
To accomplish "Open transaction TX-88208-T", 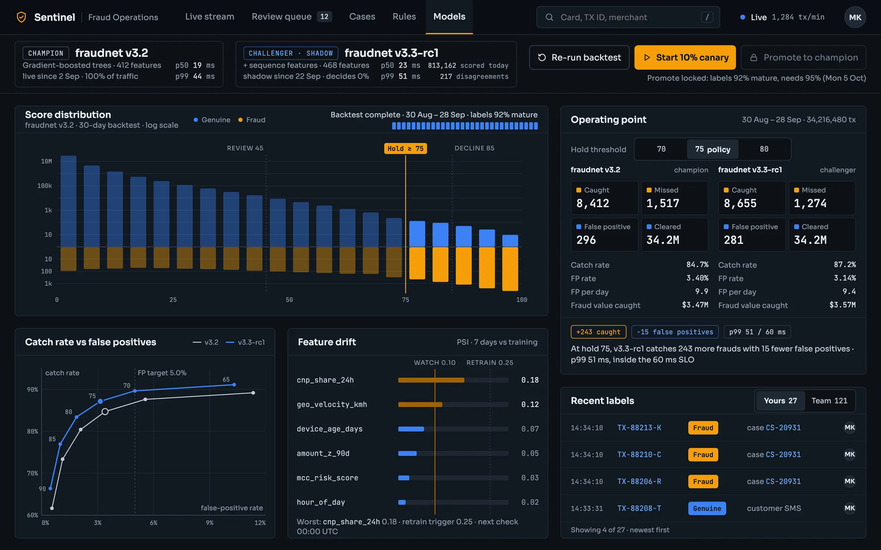I will pyautogui.click(x=639, y=508).
